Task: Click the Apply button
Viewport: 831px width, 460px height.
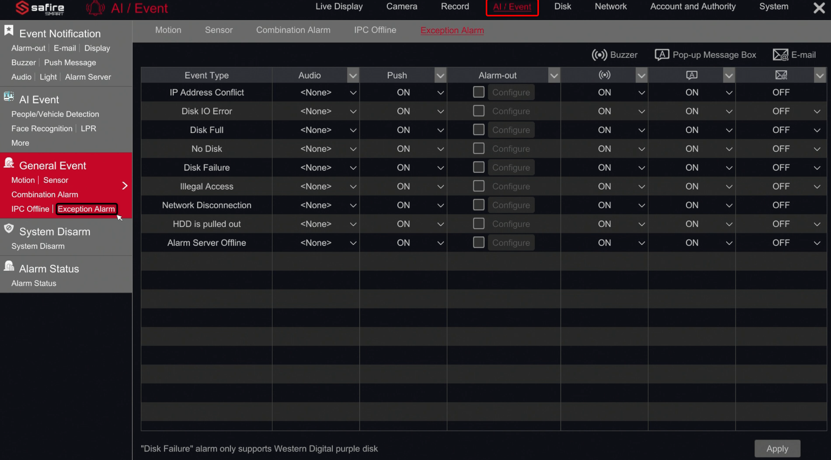Action: [777, 448]
